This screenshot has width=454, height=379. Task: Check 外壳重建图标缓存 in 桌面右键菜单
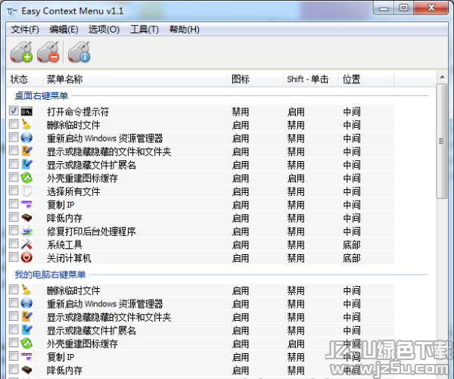(14, 177)
